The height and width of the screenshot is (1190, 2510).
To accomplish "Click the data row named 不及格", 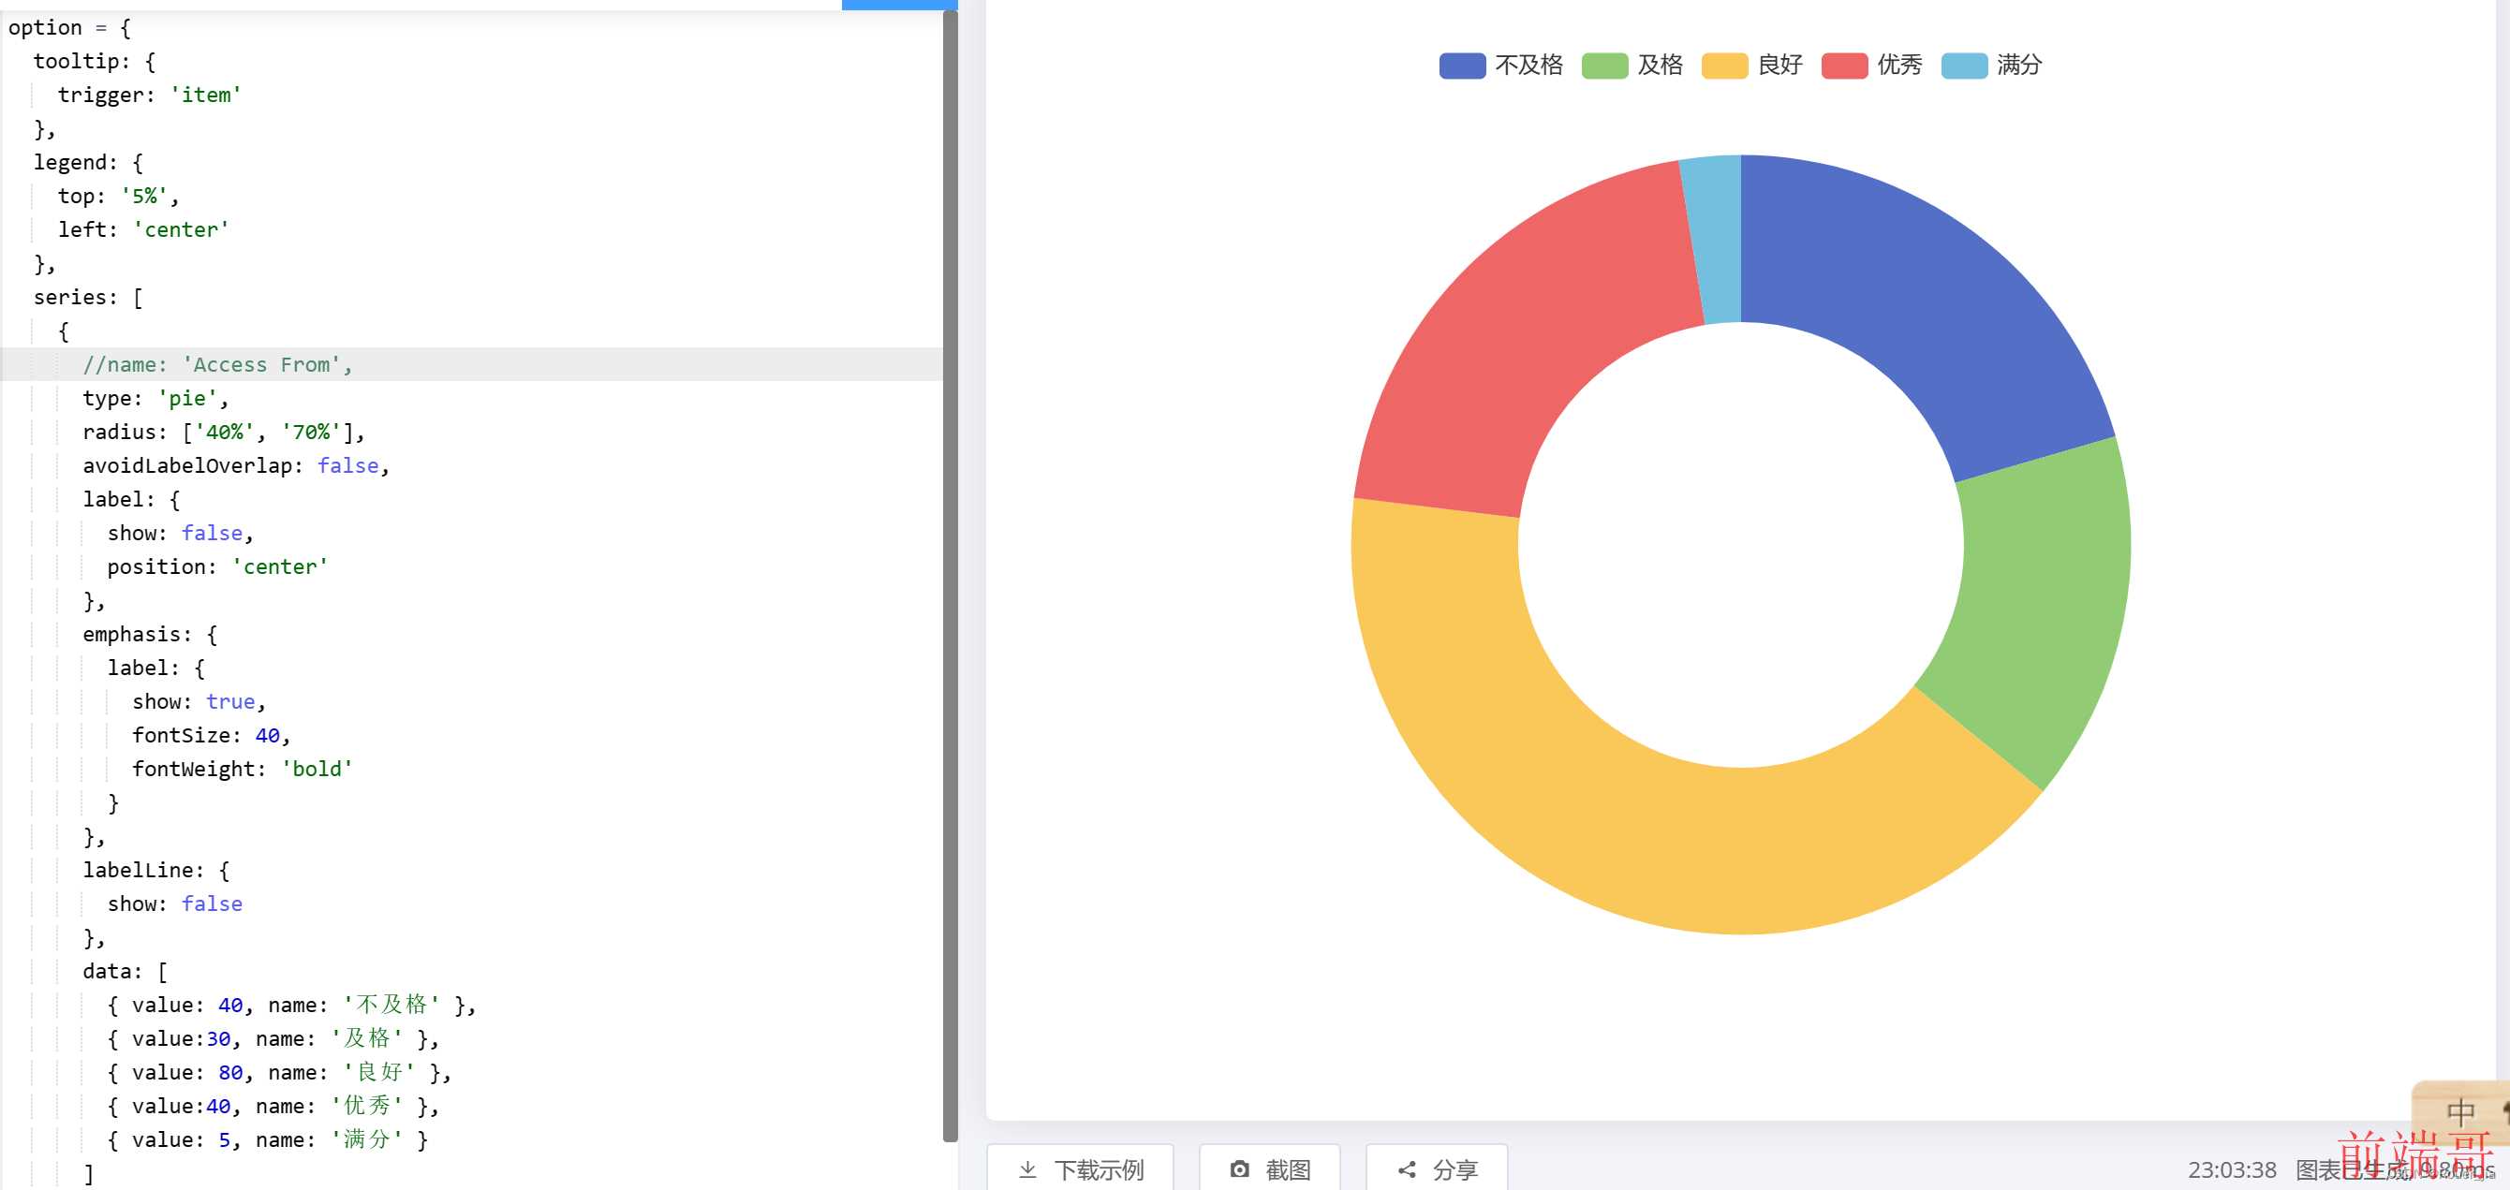I will click(291, 1005).
